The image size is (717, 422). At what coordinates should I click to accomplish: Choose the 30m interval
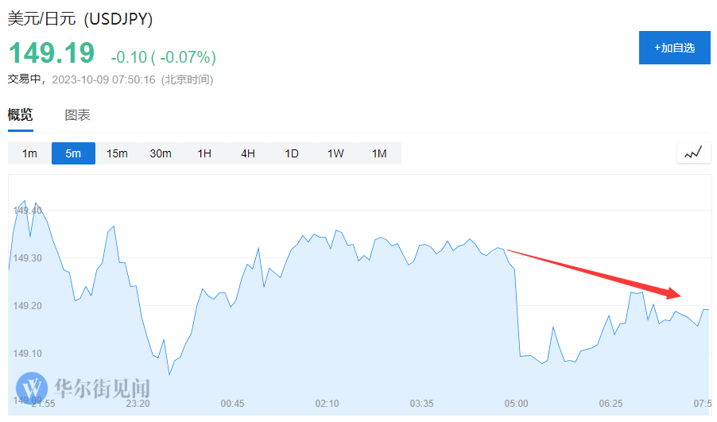point(161,153)
